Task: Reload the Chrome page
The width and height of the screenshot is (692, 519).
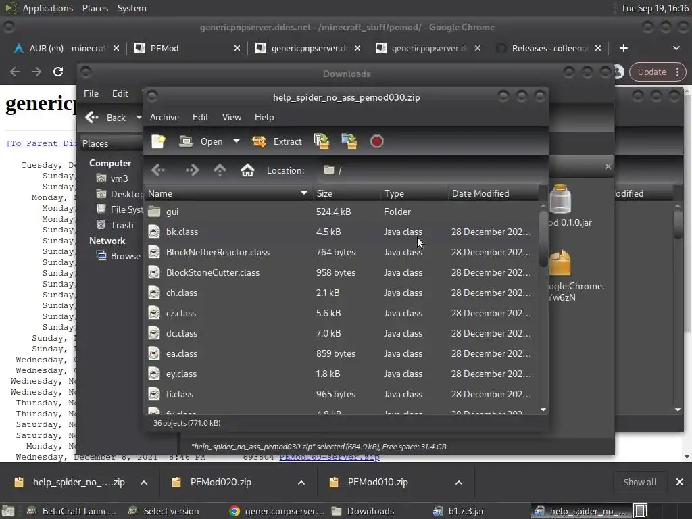Action: point(58,72)
